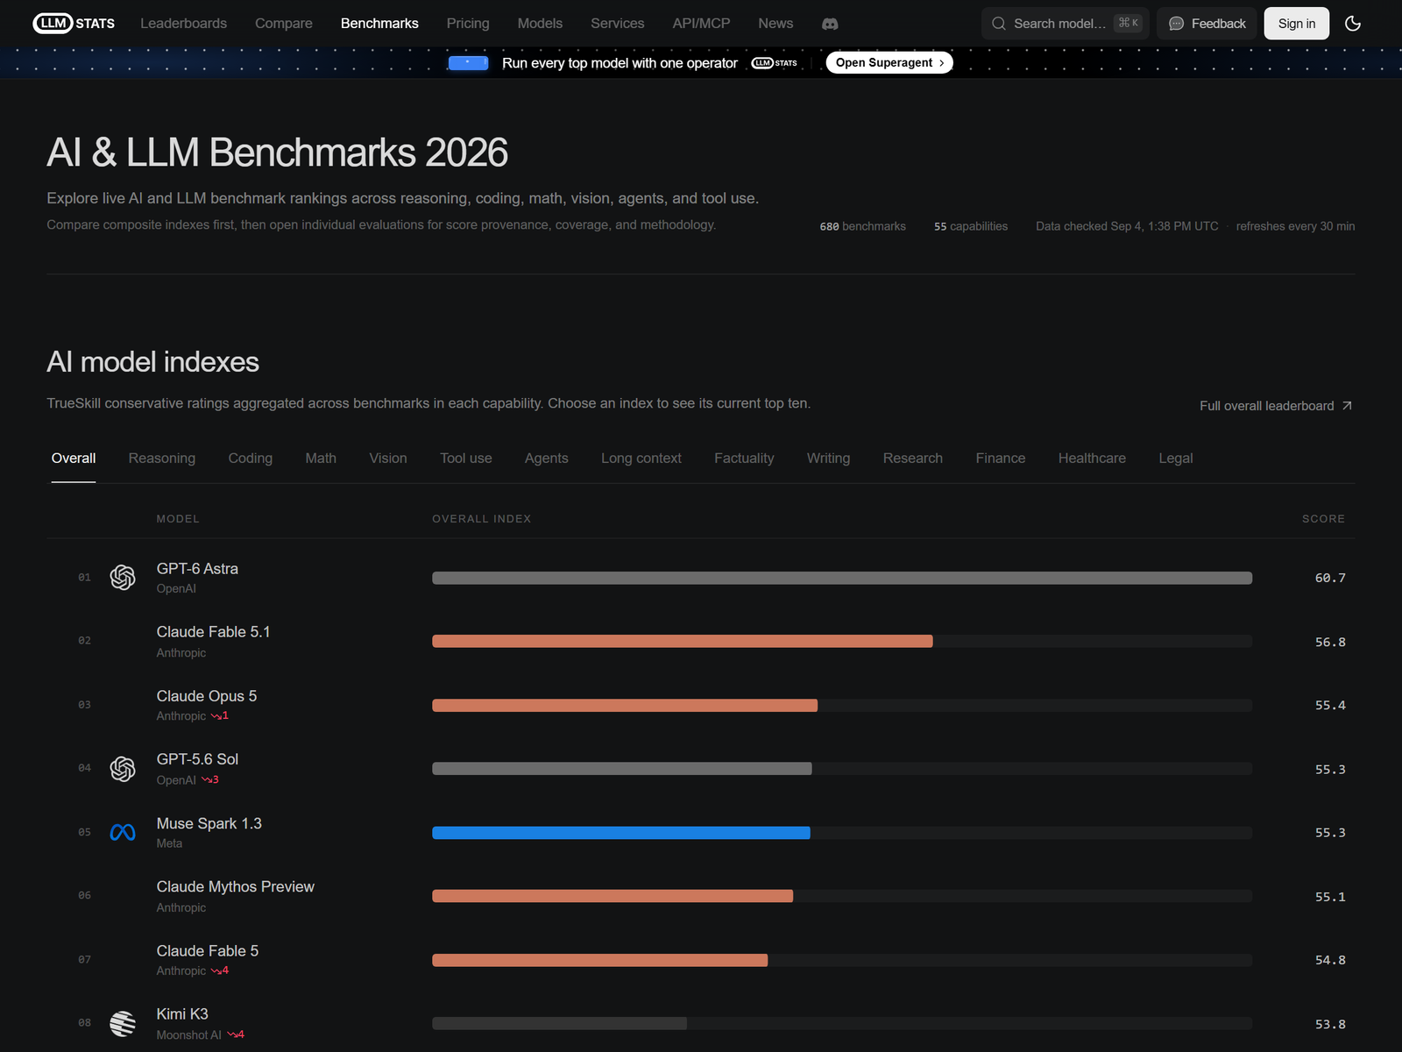The height and width of the screenshot is (1052, 1402).
Task: Open the Claude Opus 5 model link
Action: 207,696
